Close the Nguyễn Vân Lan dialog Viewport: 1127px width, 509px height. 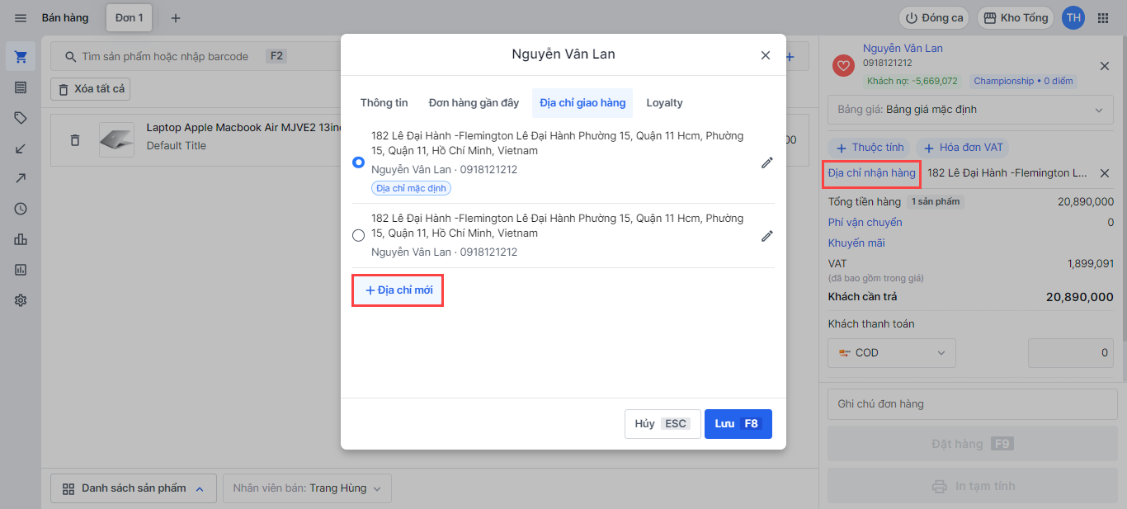[x=765, y=55]
